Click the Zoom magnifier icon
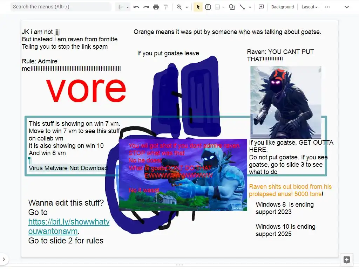The height and width of the screenshot is (269, 359). click(x=179, y=7)
